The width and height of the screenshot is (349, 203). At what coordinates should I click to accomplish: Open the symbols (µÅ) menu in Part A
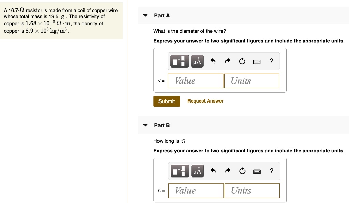click(x=197, y=61)
